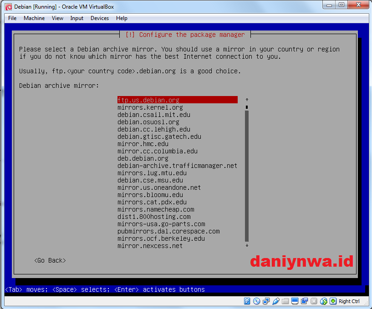Click the keyboard capture arrow icon
The height and width of the screenshot is (309, 372).
(333, 301)
